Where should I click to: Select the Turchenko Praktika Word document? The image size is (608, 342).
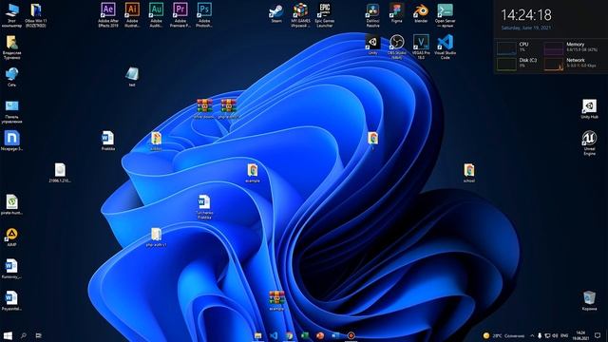(x=204, y=207)
